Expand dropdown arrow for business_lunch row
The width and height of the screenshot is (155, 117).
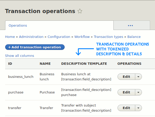[x=138, y=77]
